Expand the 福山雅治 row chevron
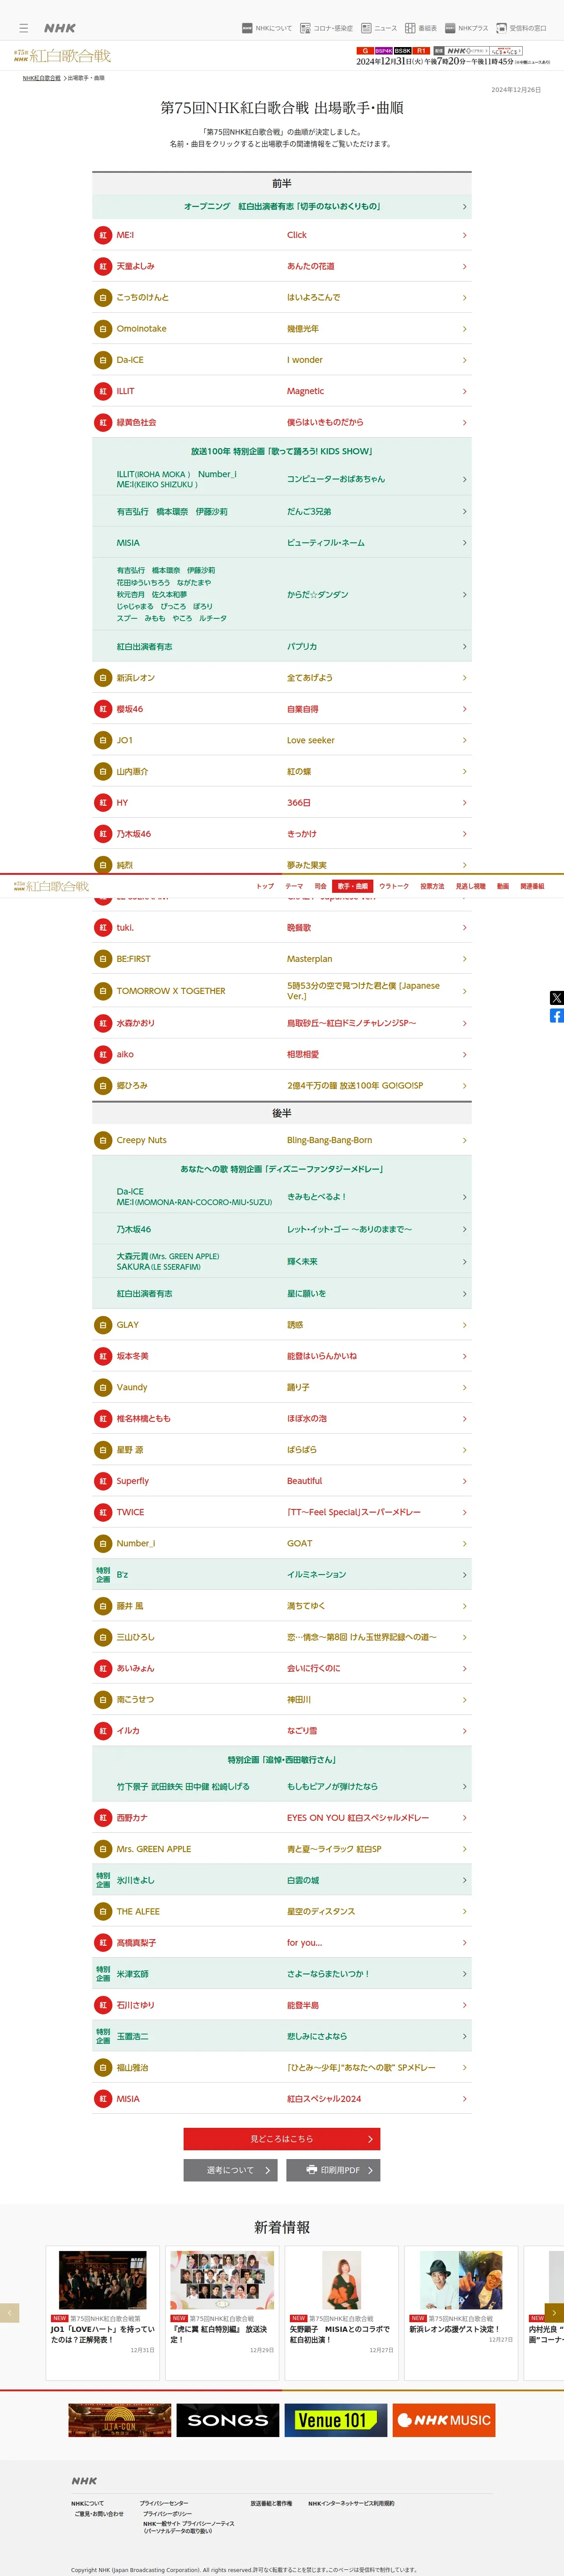Image resolution: width=564 pixels, height=2576 pixels. coord(464,2067)
